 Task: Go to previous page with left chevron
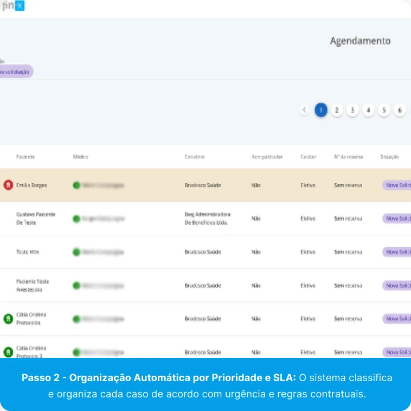pos(305,110)
